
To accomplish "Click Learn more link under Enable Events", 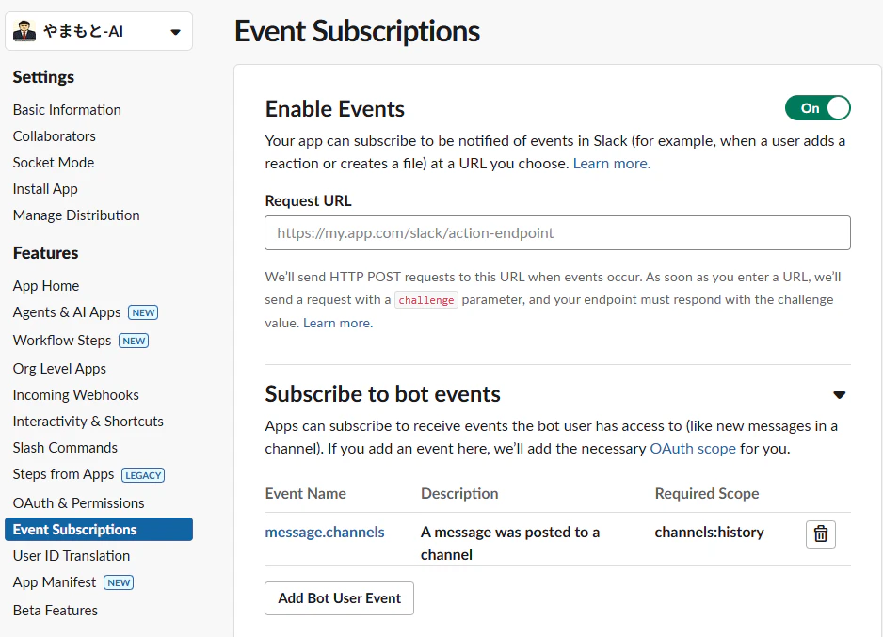I will pyautogui.click(x=612, y=163).
